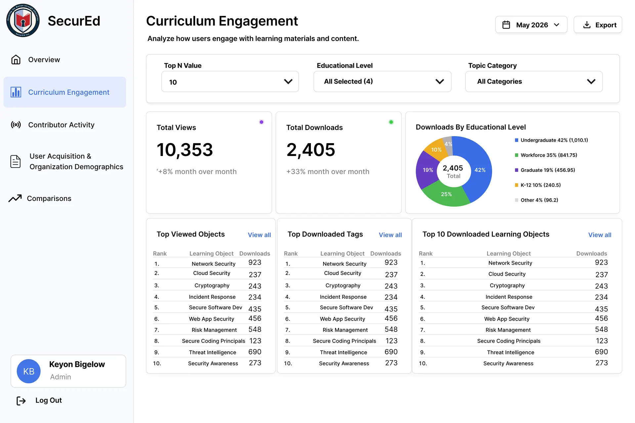Image resolution: width=635 pixels, height=423 pixels.
Task: Open Keyon Bigelow profile card
Action: (x=68, y=371)
